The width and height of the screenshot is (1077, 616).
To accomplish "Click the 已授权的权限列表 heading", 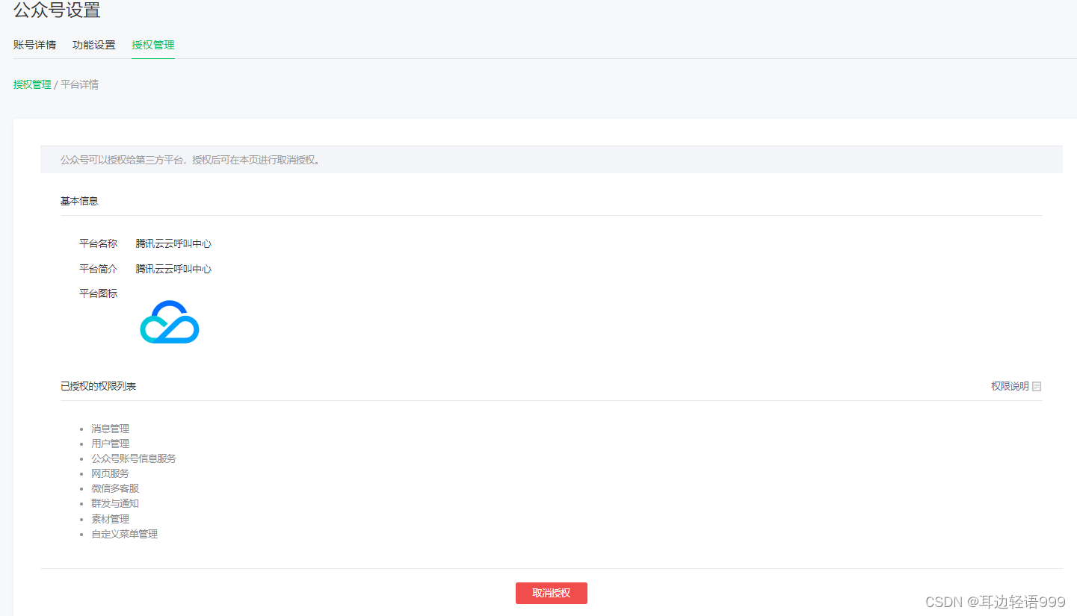I will (99, 386).
